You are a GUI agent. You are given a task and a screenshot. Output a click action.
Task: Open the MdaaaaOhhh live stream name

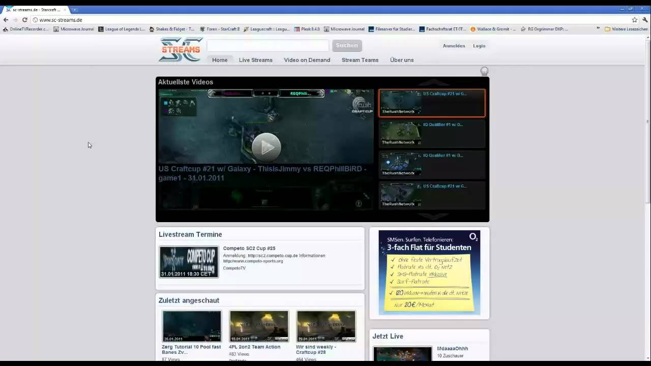pos(452,349)
